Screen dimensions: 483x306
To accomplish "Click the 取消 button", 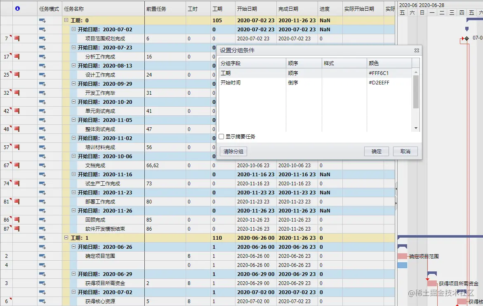I will pos(405,151).
